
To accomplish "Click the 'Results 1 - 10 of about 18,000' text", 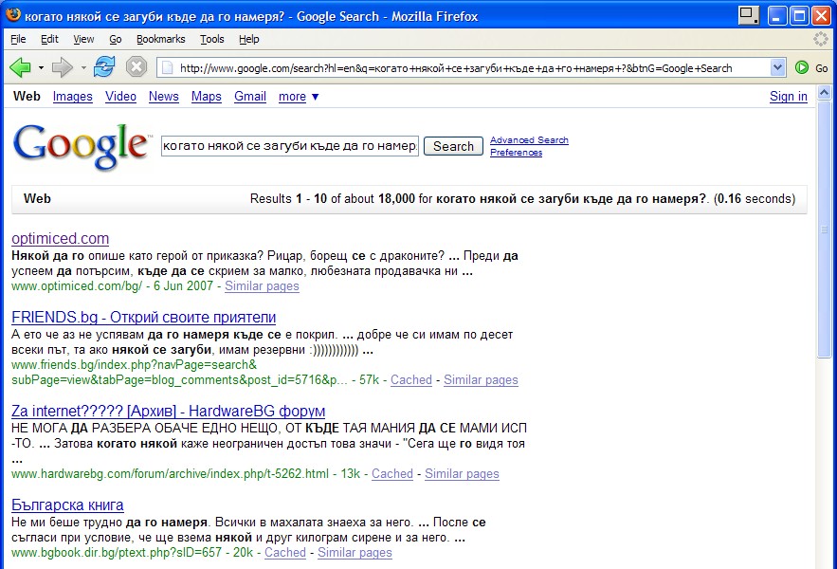I will 332,199.
